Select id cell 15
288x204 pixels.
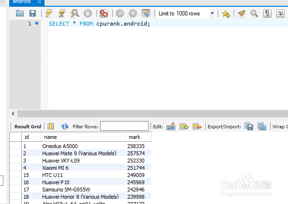pos(31,175)
